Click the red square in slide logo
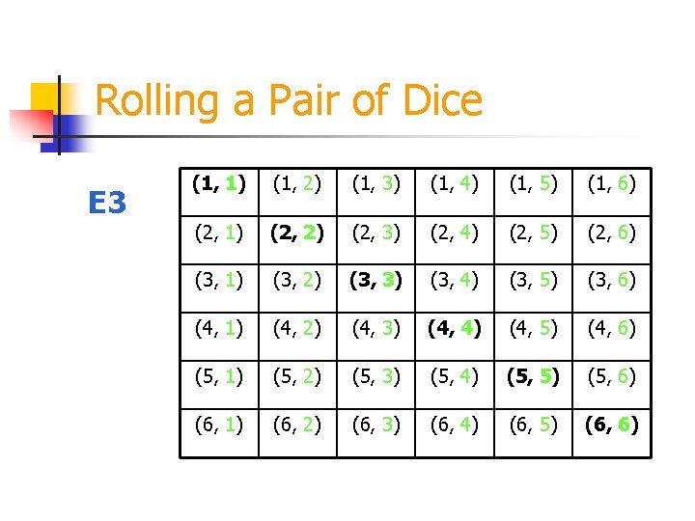This screenshot has width=695, height=521. [32, 125]
